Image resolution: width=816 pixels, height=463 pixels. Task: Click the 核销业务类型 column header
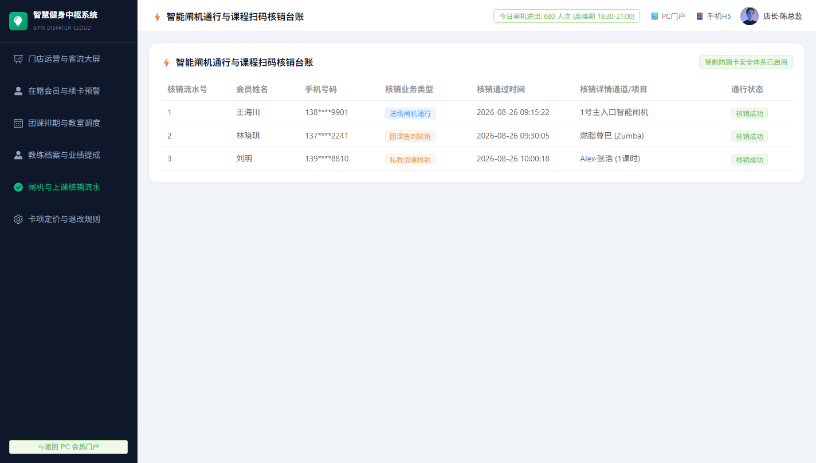(x=409, y=89)
